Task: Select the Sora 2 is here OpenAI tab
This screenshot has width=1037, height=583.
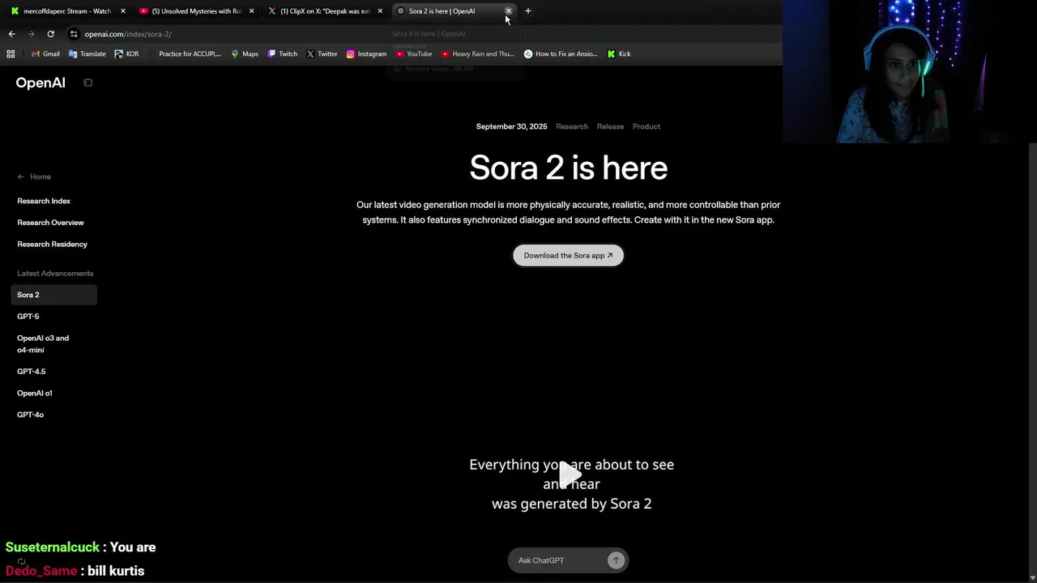Action: (x=442, y=11)
